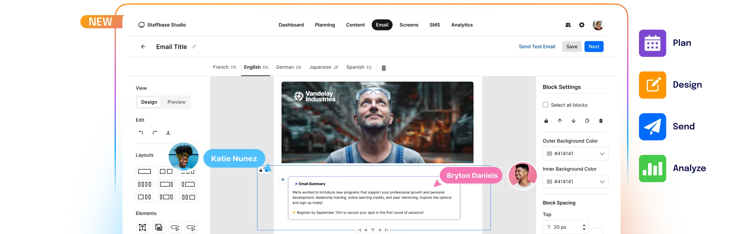Select the four-column layout

[x=145, y=184]
